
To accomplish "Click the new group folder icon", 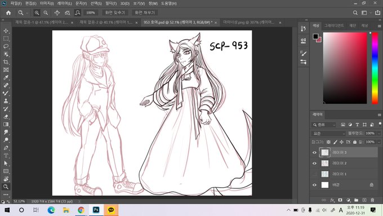I will tap(356, 200).
